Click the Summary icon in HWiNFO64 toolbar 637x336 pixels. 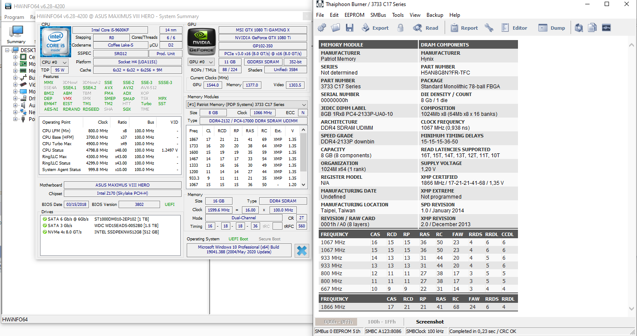(16, 34)
